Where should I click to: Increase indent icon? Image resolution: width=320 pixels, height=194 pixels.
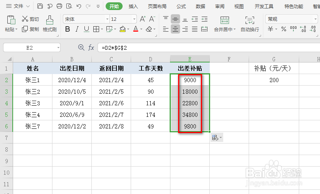coord(204,19)
